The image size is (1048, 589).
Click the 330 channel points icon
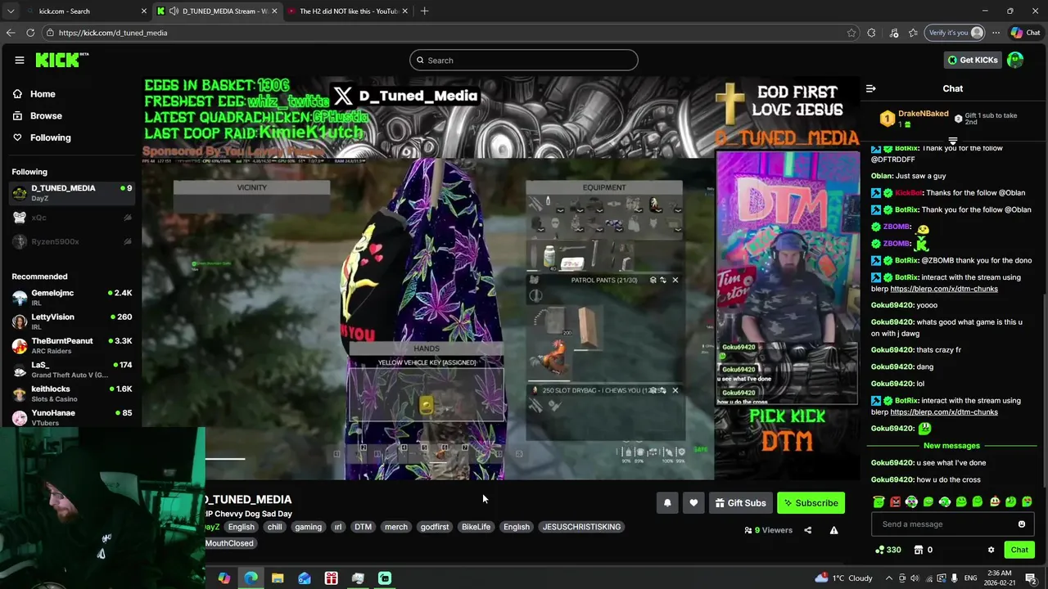[x=888, y=550]
